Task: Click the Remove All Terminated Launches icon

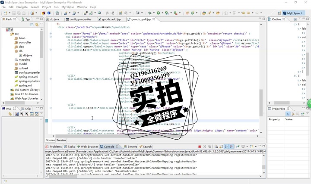Action: 209,147
